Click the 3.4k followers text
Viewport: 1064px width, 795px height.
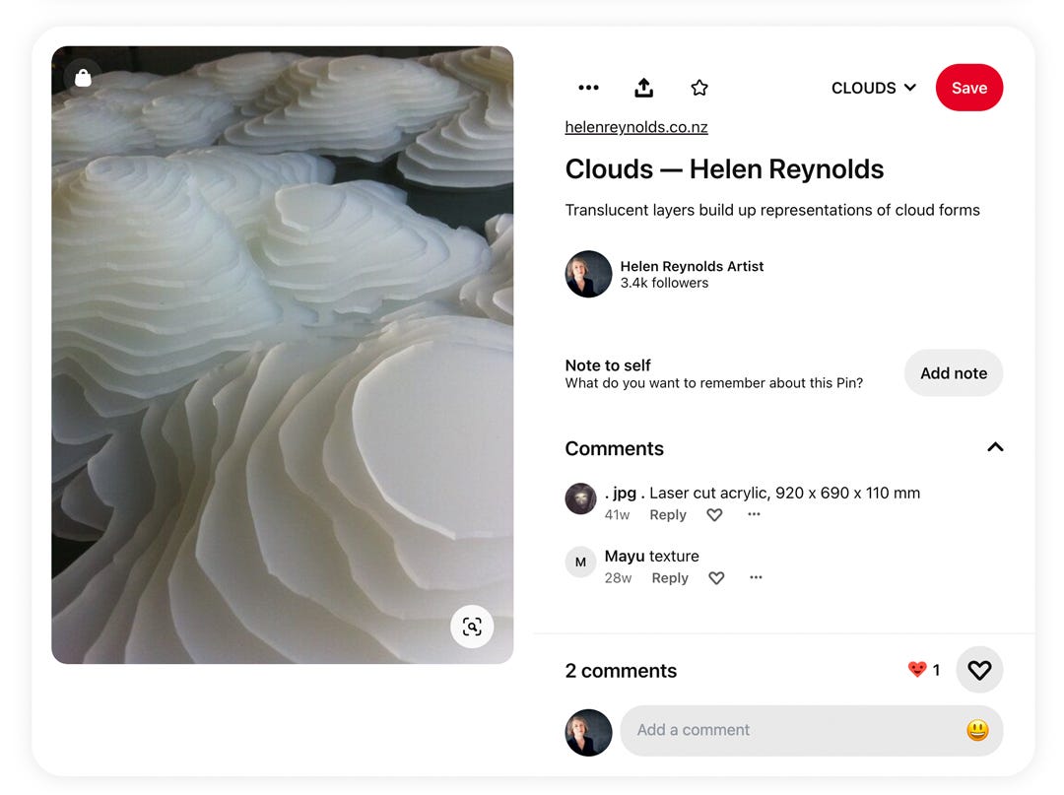pos(664,283)
